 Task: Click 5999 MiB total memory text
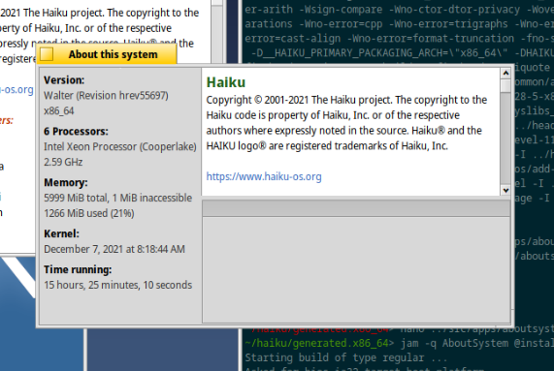click(x=117, y=198)
